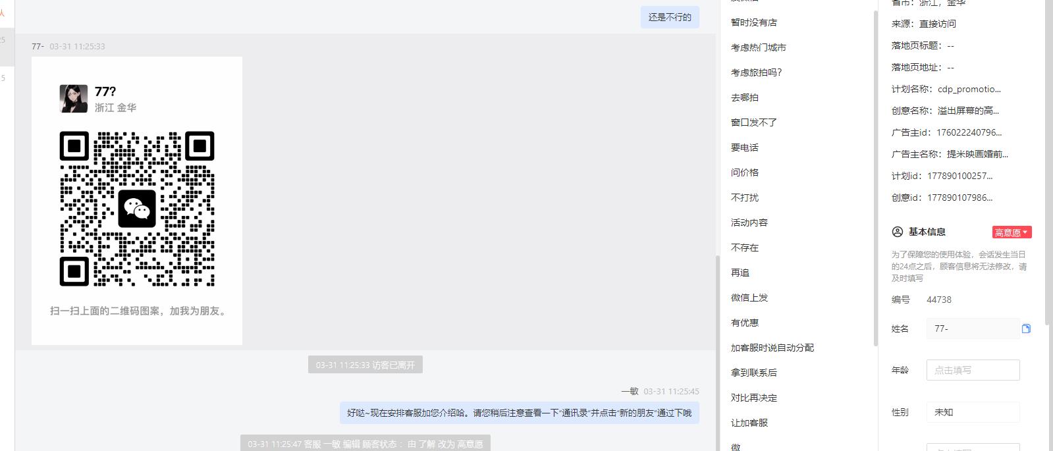Click the 访客已离开 system notice
Image resolution: width=1053 pixels, height=451 pixels.
(365, 365)
